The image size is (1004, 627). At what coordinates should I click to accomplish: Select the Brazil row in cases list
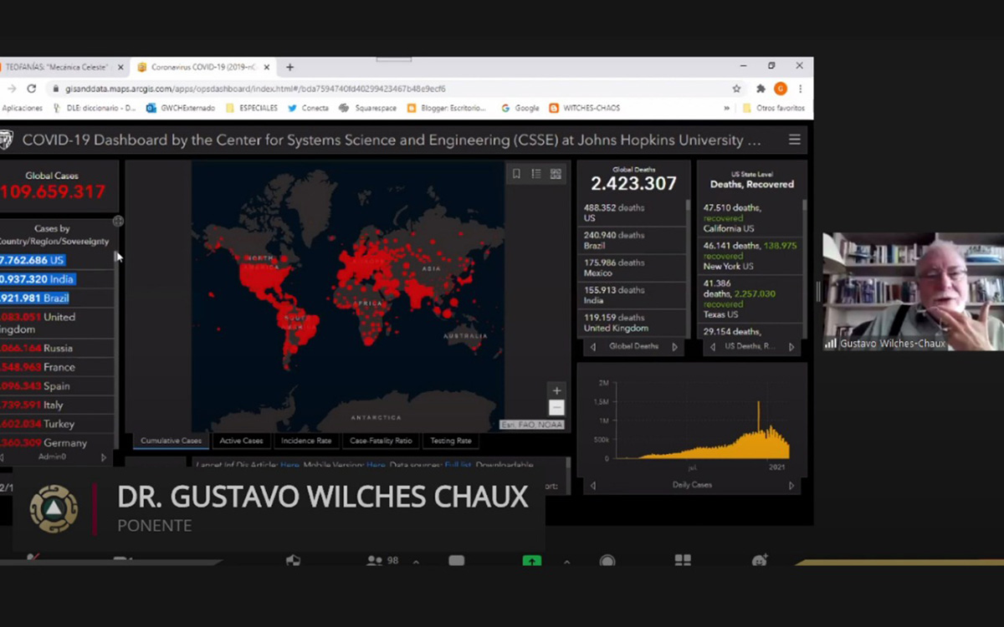click(57, 298)
